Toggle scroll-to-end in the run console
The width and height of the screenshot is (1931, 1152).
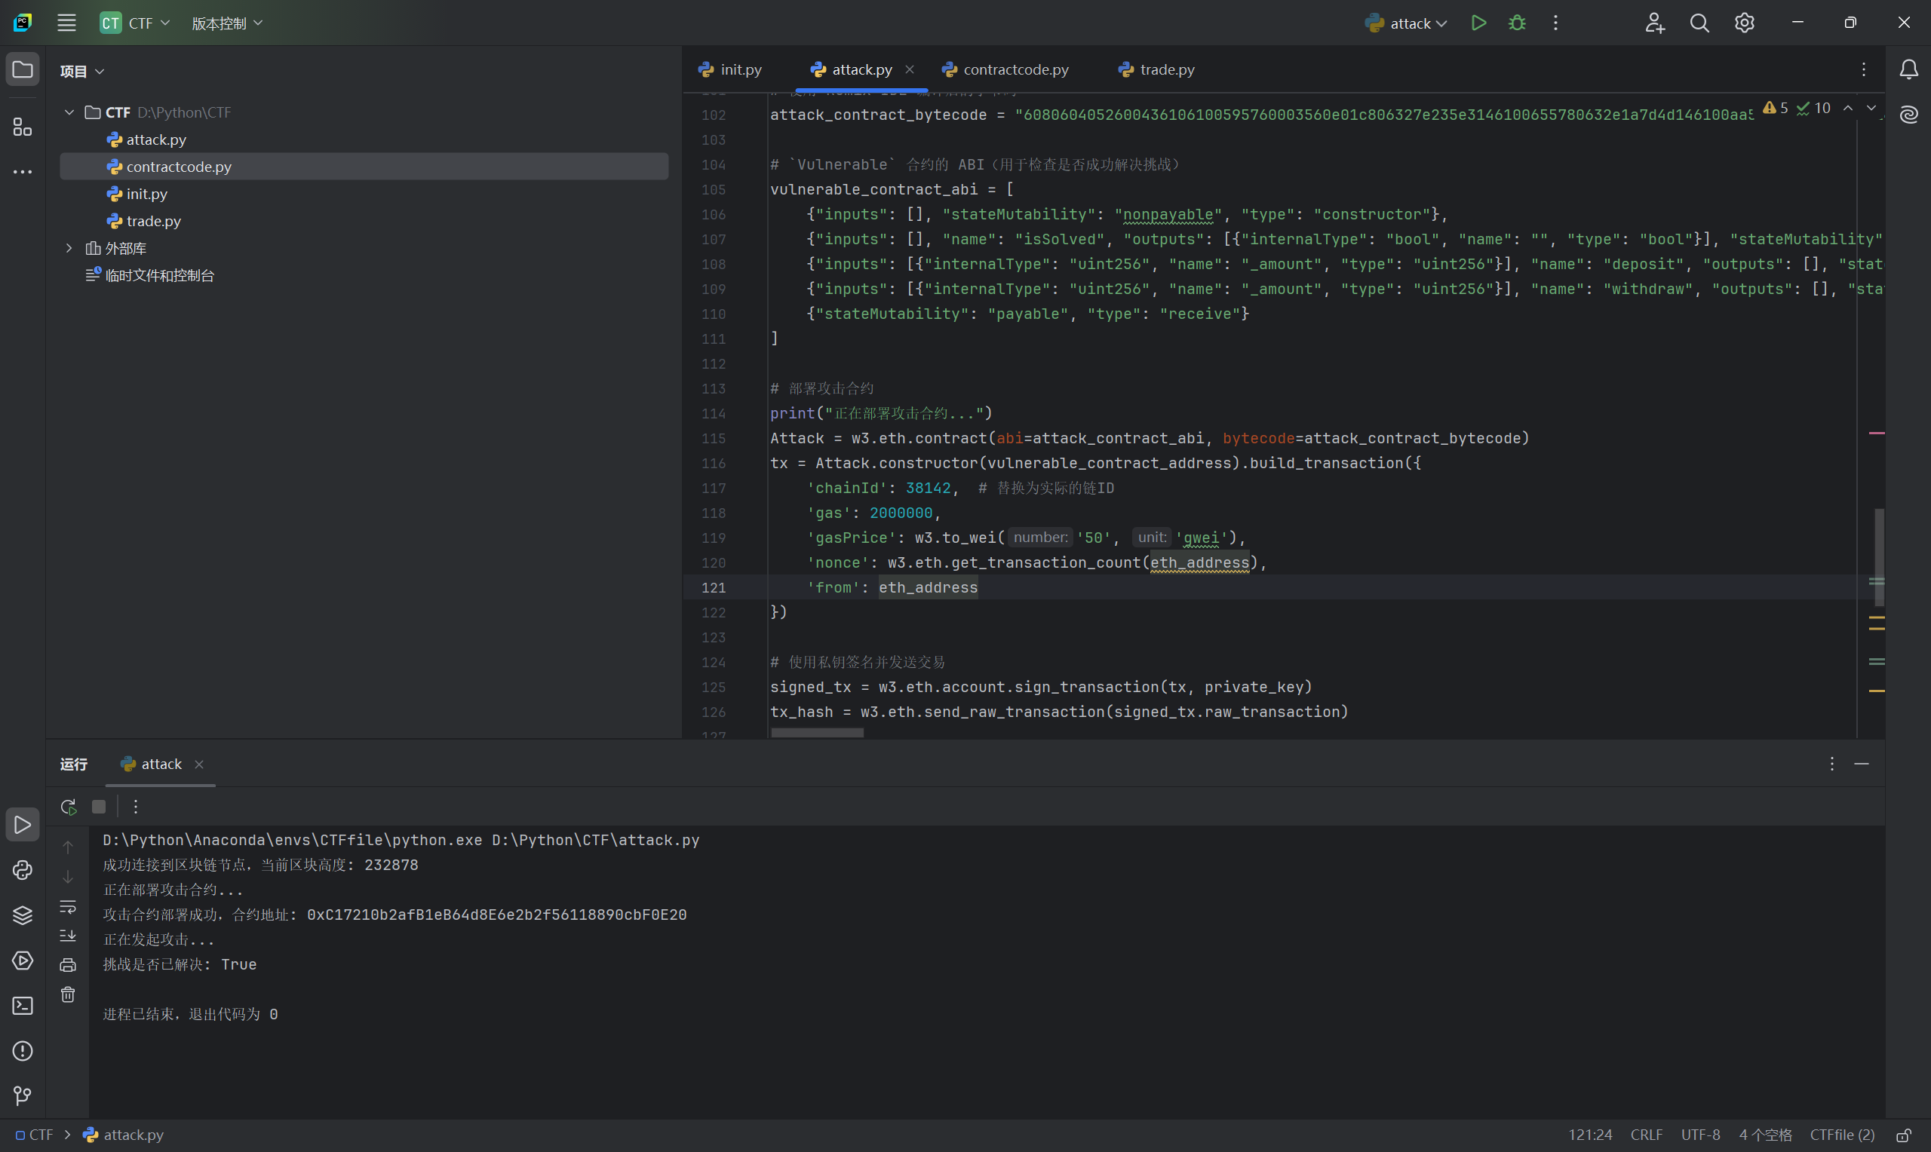tap(69, 936)
